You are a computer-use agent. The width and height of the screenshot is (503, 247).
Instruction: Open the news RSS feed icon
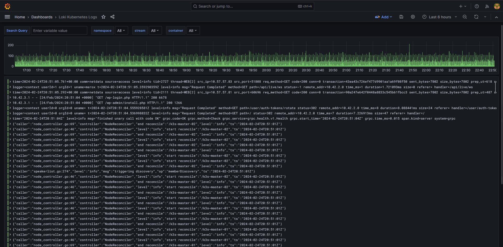pos(487,6)
